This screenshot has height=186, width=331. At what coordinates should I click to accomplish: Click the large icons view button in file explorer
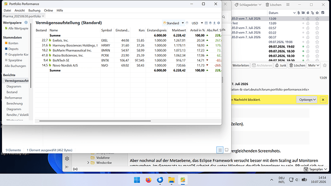click(x=226, y=150)
